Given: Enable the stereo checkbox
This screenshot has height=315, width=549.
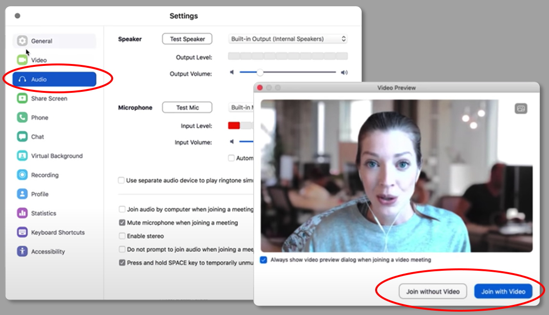Looking at the screenshot, I should (x=122, y=236).
